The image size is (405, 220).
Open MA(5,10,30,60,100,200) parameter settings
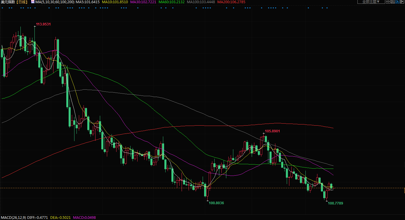coord(55,2)
